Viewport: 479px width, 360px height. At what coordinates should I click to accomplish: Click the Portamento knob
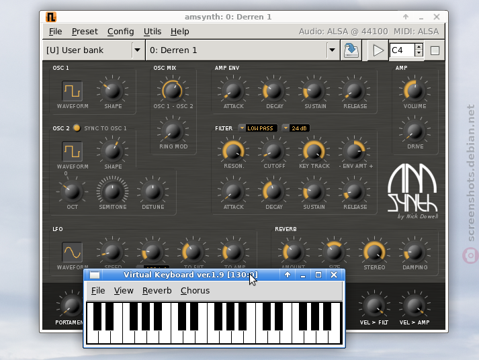[x=72, y=306]
